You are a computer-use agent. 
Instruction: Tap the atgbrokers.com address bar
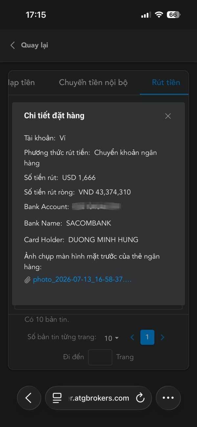tap(98, 398)
